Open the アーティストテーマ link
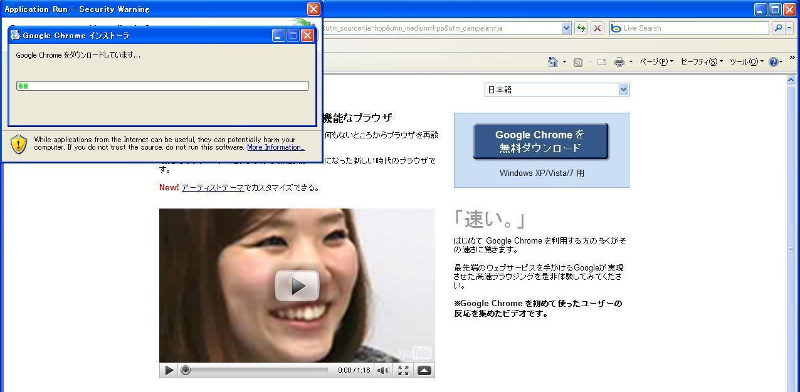This screenshot has height=392, width=800. (213, 187)
